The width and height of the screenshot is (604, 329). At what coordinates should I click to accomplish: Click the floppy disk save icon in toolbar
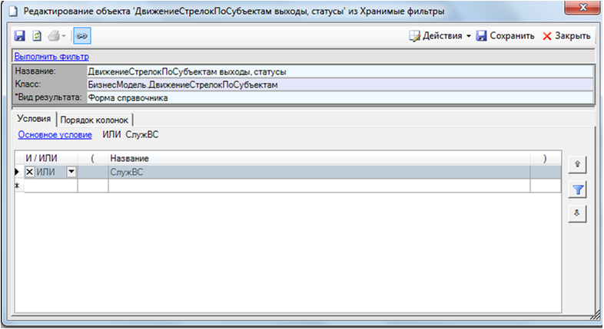19,36
